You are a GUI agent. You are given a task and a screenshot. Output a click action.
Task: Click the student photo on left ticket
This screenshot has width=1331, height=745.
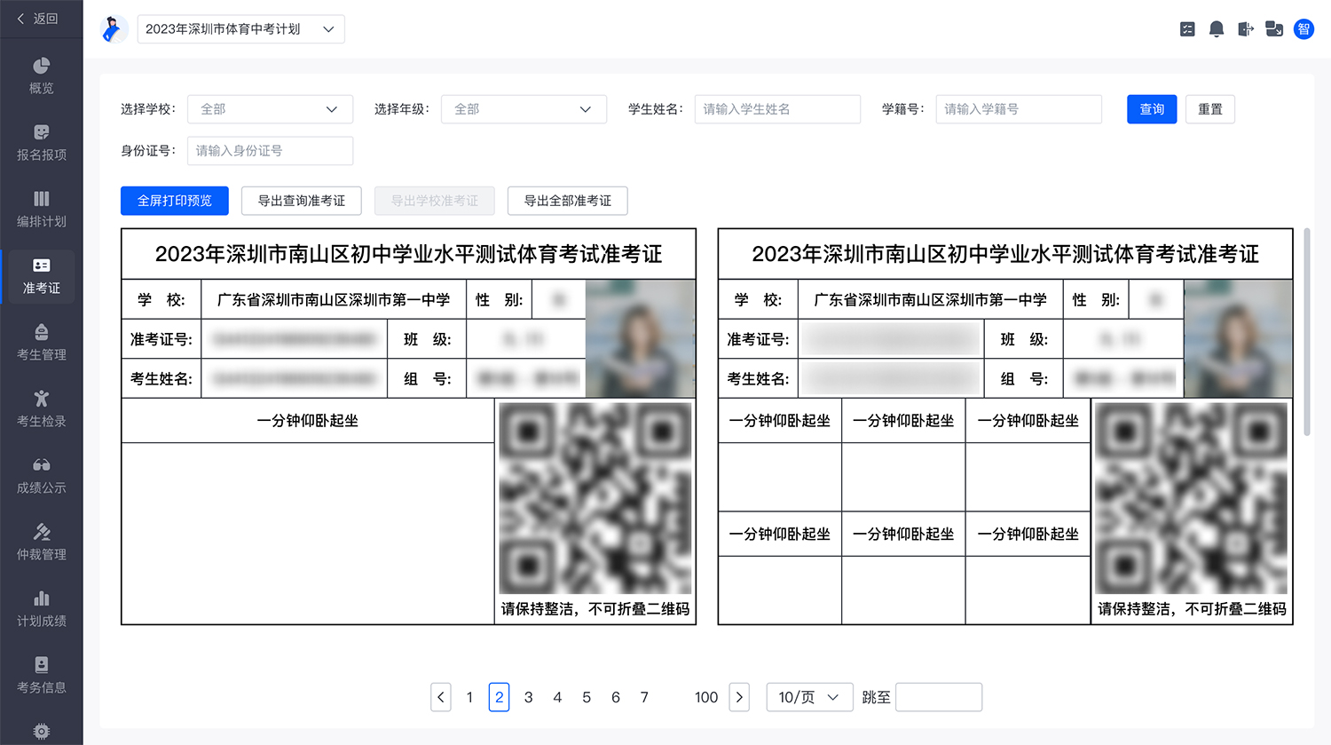(x=640, y=338)
